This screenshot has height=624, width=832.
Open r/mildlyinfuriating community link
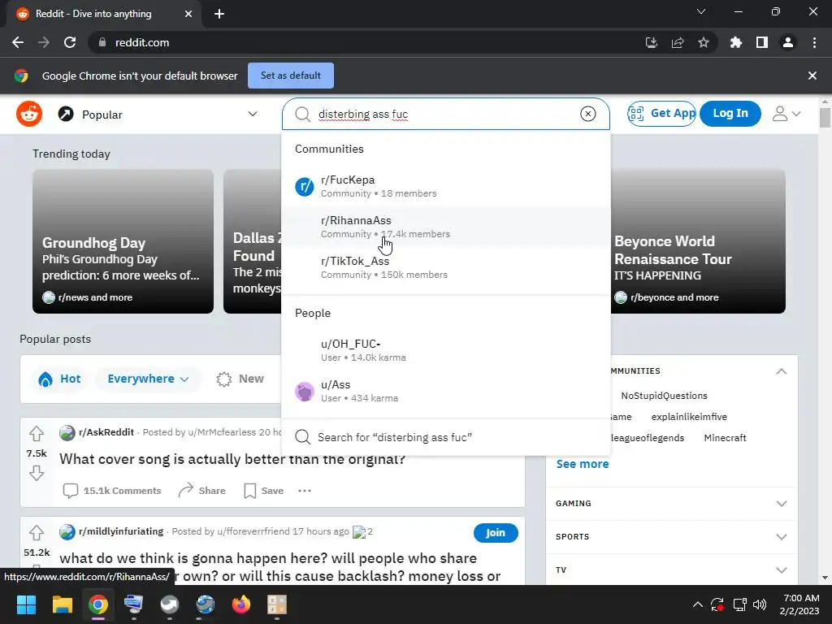click(121, 531)
